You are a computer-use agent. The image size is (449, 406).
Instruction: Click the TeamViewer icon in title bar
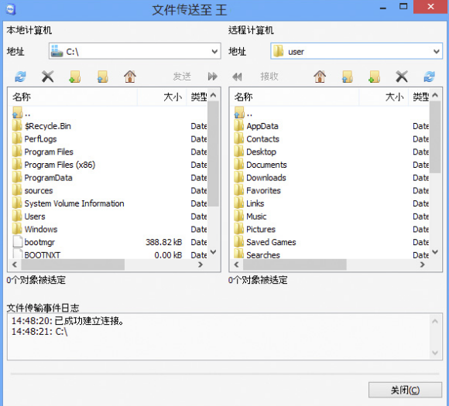(x=11, y=9)
